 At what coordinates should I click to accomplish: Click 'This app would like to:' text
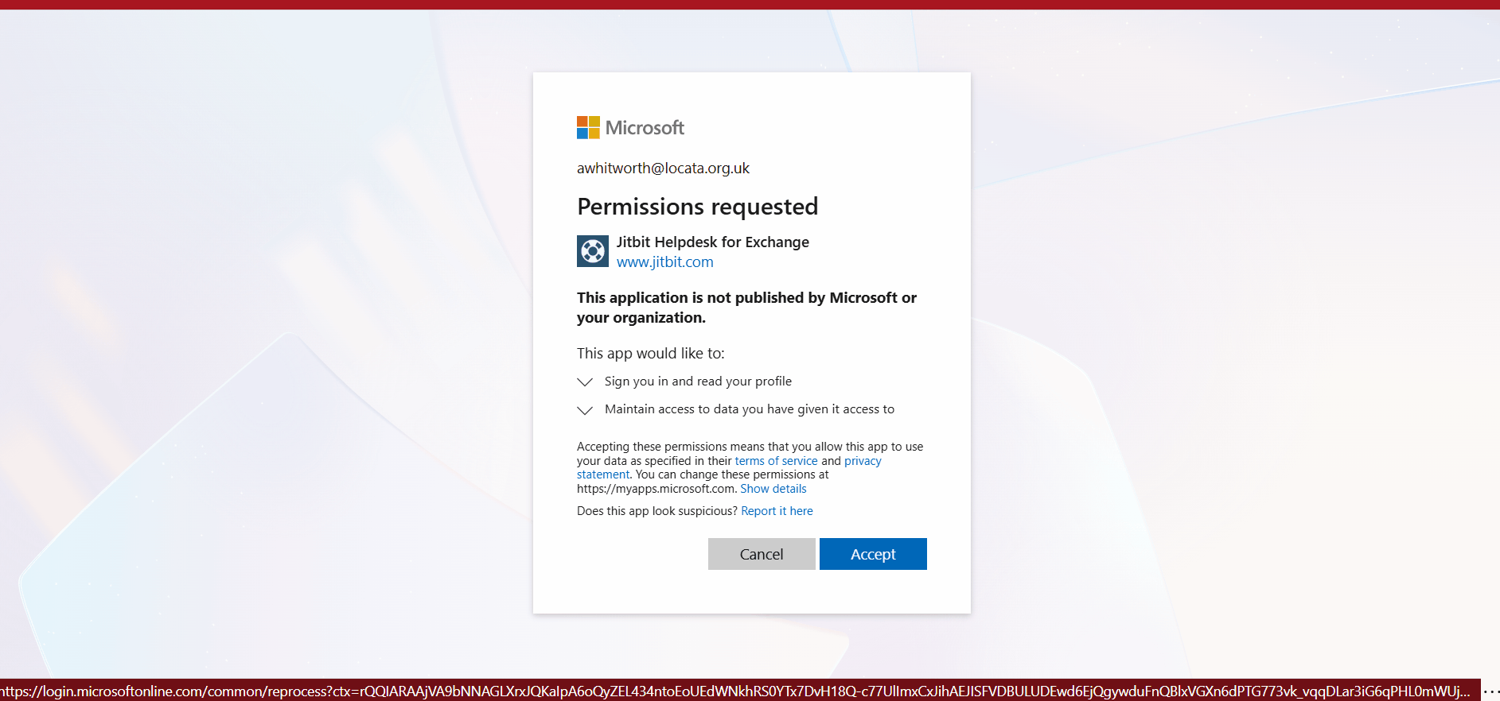pyautogui.click(x=651, y=354)
